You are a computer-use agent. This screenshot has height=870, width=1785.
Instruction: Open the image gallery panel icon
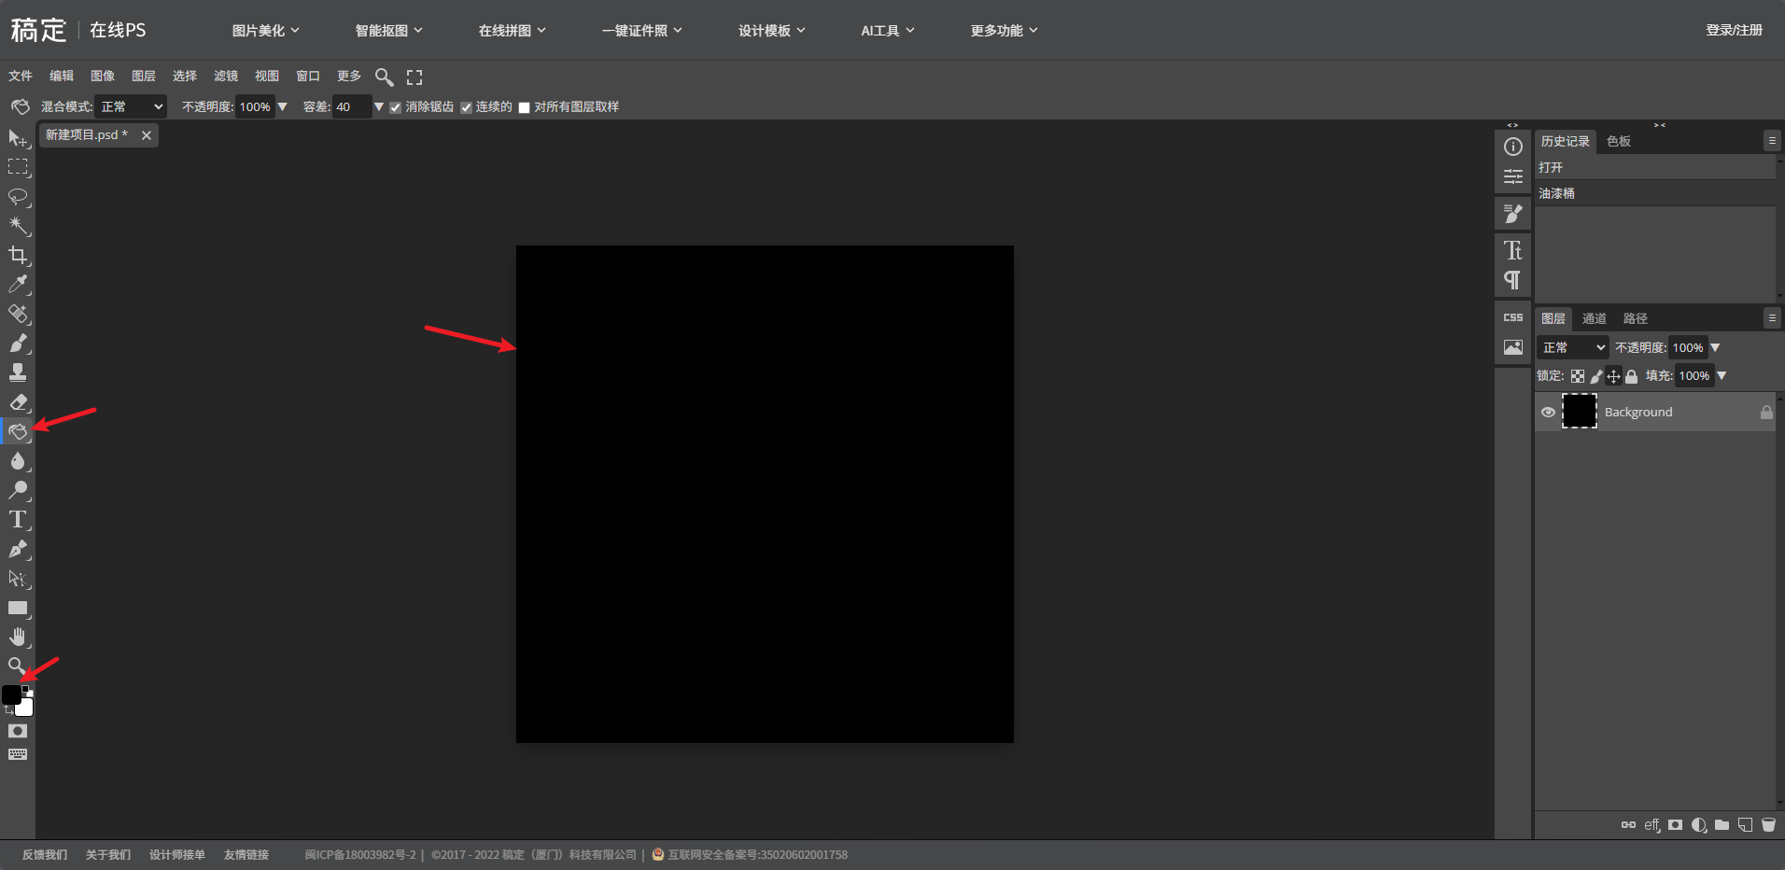pos(1513,347)
